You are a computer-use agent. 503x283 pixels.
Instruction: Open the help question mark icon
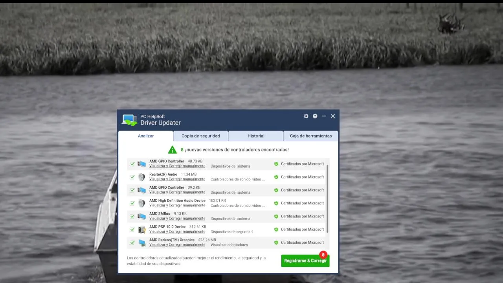pyautogui.click(x=315, y=116)
